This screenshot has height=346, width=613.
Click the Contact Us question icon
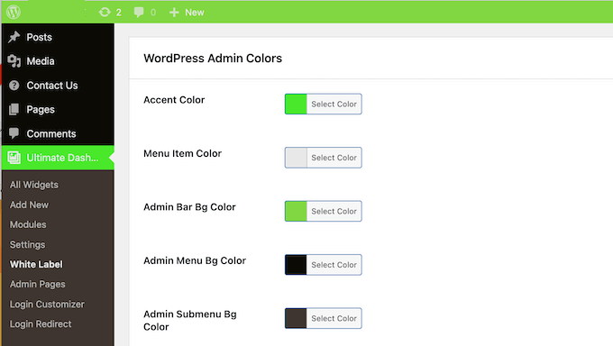[14, 86]
